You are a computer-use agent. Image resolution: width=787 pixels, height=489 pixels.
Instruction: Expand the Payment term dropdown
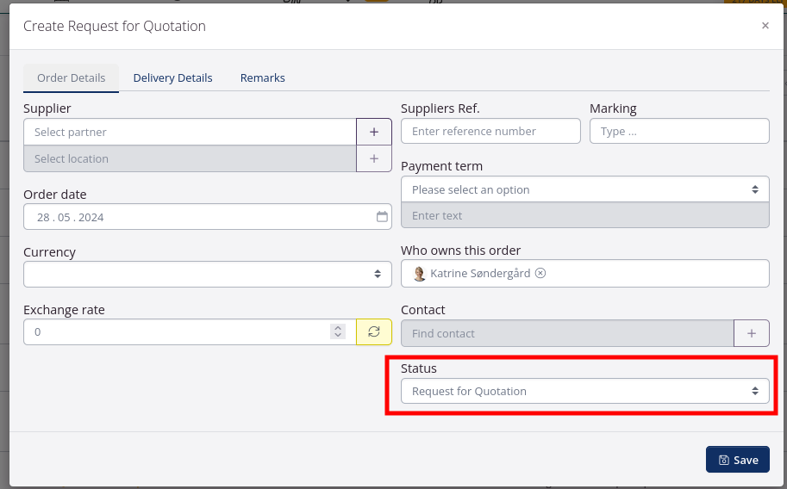click(x=584, y=189)
